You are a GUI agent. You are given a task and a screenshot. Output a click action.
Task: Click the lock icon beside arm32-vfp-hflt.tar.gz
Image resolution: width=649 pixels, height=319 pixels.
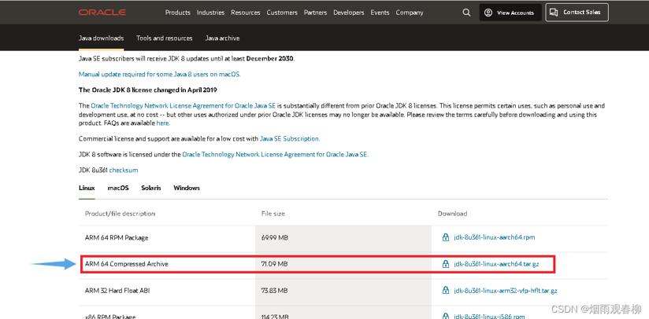tap(445, 290)
